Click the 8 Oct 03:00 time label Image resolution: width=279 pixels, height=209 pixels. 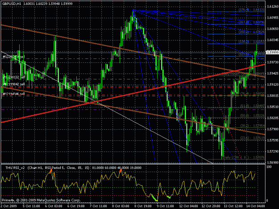click(121, 206)
